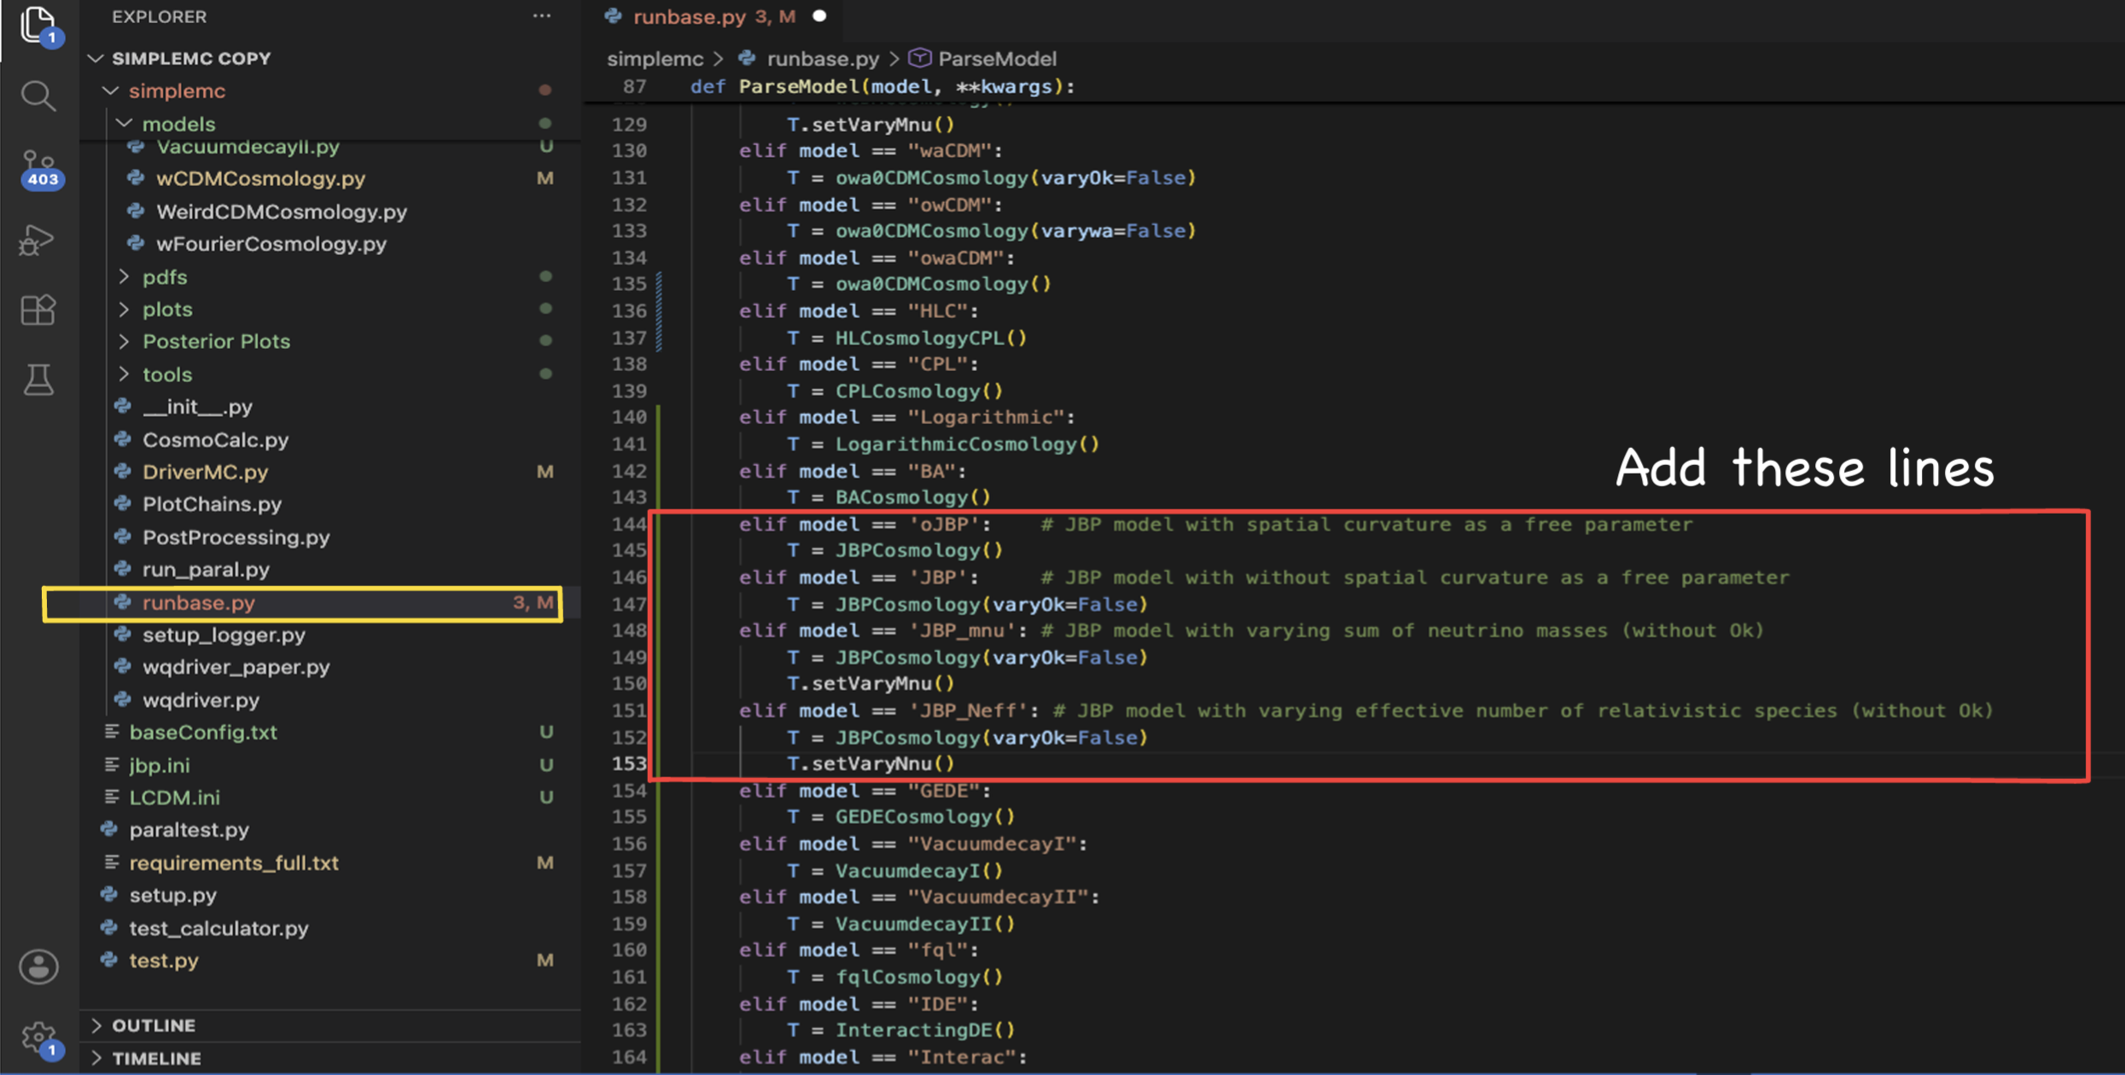The height and width of the screenshot is (1075, 2125).
Task: Open run_paral.py file
Action: point(206,570)
